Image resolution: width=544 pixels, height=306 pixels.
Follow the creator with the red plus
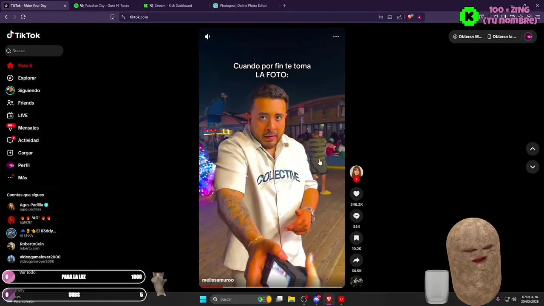[x=356, y=179]
